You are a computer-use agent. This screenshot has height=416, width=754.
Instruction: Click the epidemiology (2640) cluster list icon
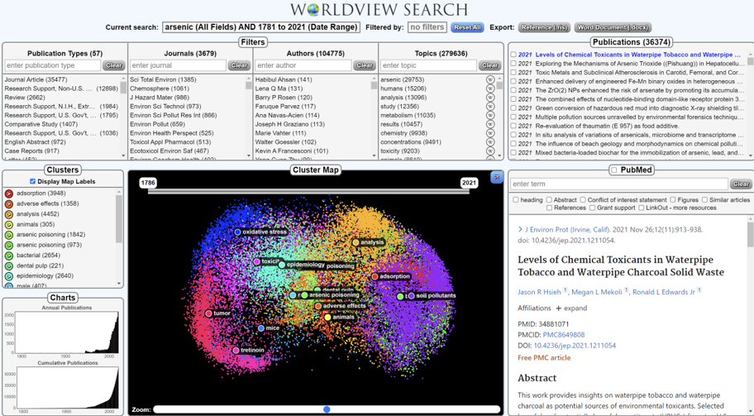click(x=8, y=276)
